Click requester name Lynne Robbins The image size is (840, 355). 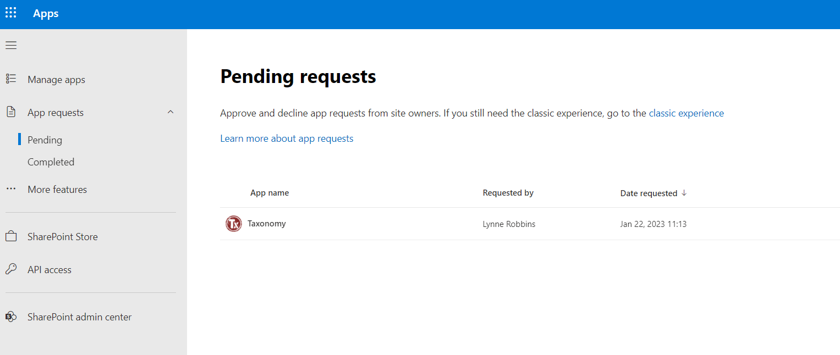[x=509, y=224]
